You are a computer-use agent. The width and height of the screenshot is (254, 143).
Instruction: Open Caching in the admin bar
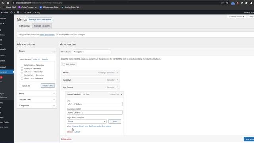37,12
